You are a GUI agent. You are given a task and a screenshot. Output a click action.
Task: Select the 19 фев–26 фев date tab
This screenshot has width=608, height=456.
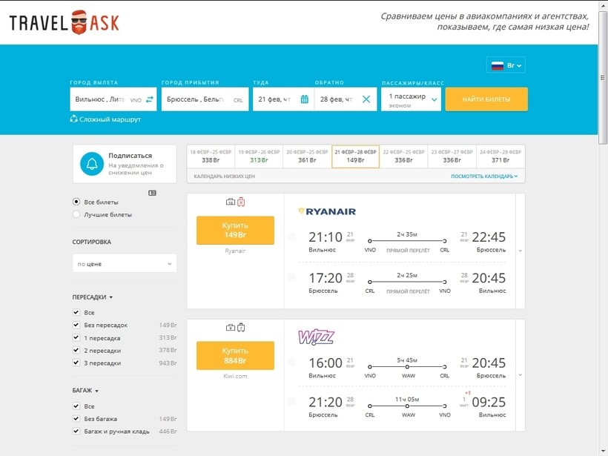click(259, 156)
